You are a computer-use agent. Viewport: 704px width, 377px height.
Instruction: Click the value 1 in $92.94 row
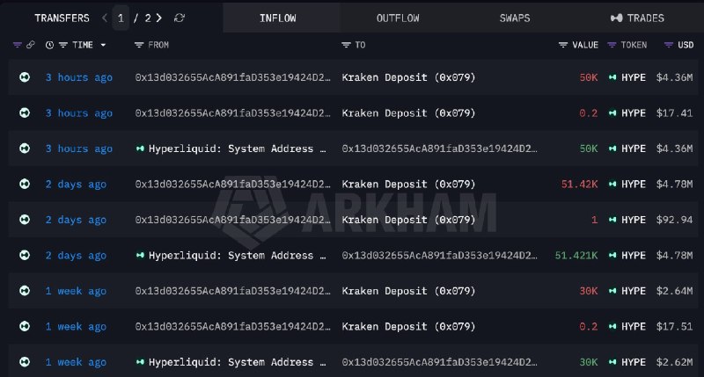tap(595, 220)
